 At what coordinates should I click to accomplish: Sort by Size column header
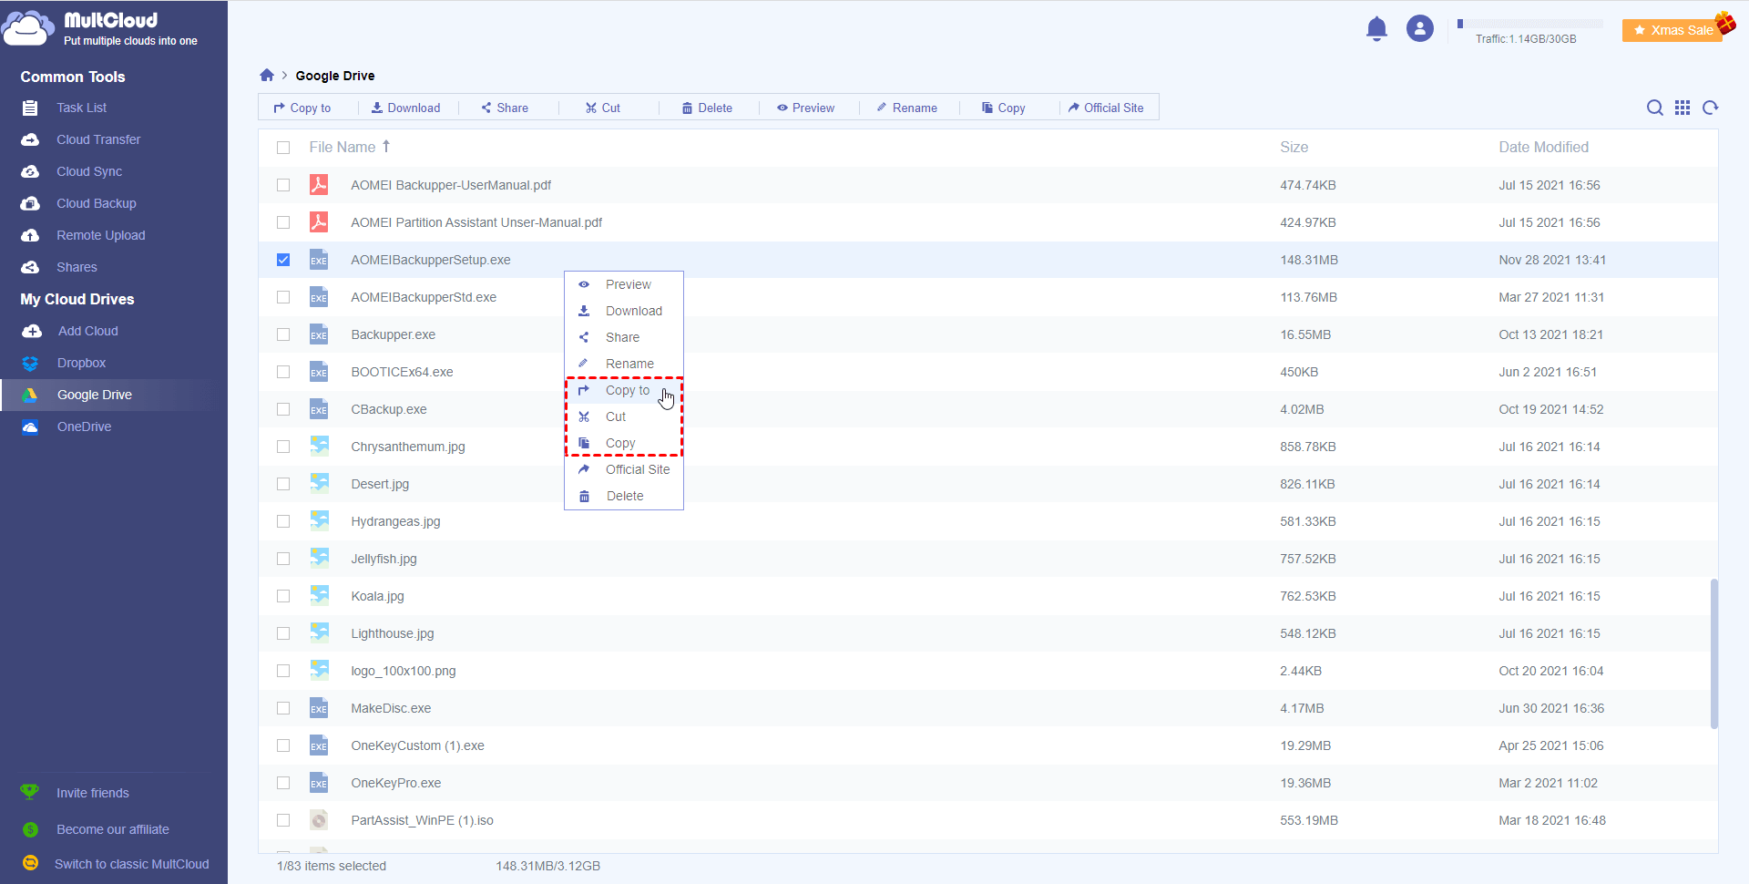[x=1294, y=147]
